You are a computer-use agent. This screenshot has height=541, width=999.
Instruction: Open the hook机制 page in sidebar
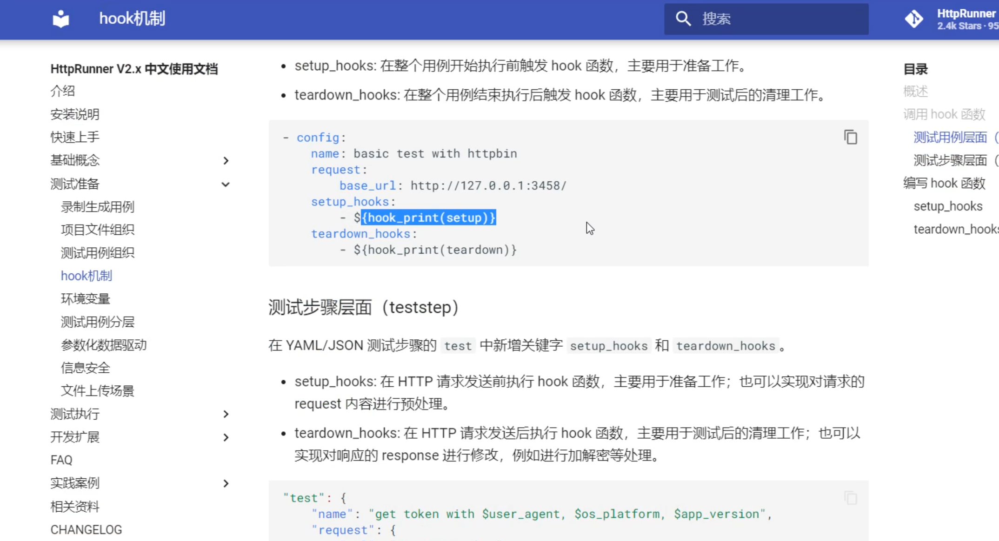[87, 276]
